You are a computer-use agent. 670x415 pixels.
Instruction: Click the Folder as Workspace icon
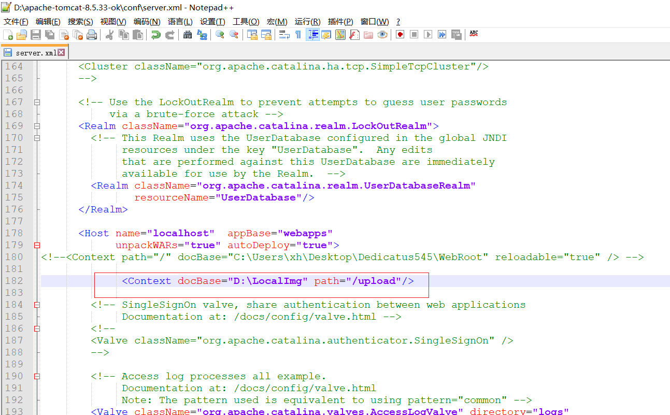point(368,35)
